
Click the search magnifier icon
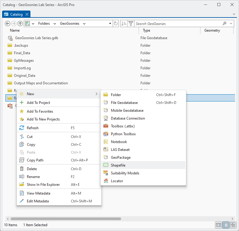click(225, 23)
